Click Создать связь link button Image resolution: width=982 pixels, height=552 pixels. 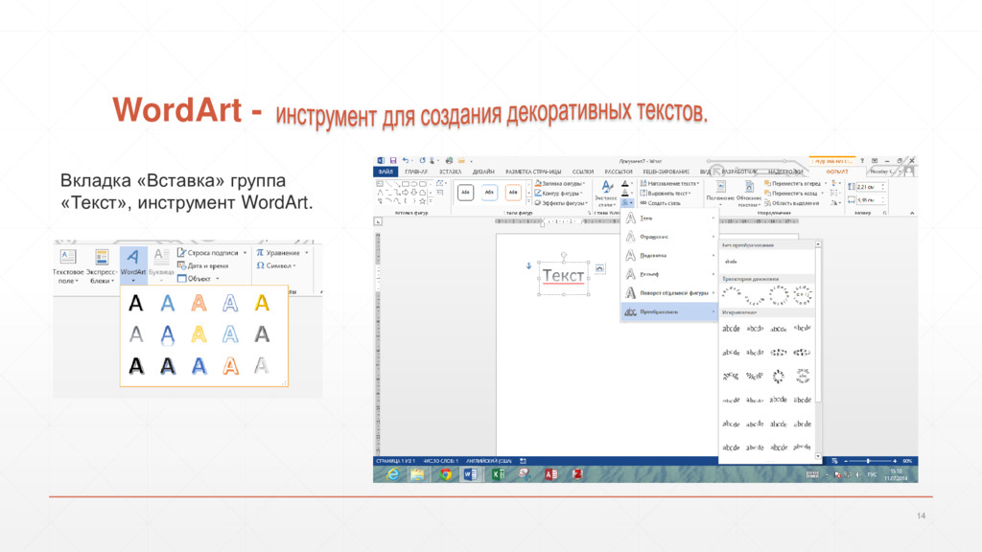point(660,203)
